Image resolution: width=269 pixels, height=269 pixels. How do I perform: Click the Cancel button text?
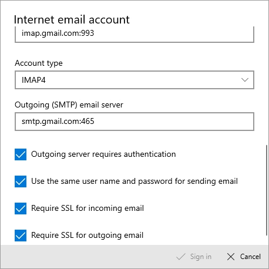click(250, 257)
